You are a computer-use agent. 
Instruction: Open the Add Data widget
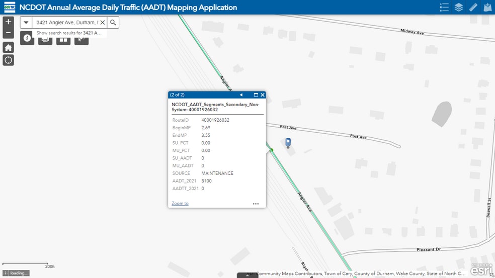click(x=488, y=7)
